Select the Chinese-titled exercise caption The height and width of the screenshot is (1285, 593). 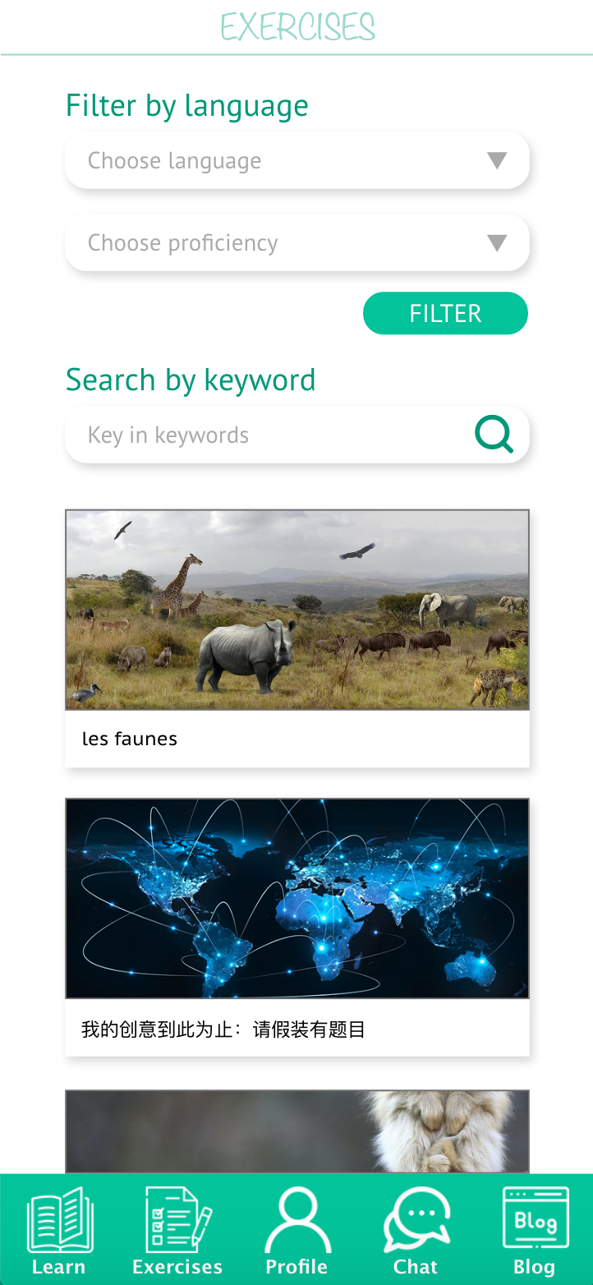click(x=223, y=1029)
